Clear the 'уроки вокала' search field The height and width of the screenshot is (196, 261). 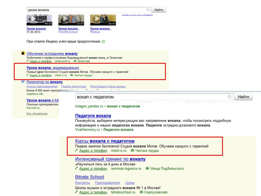tap(148, 10)
